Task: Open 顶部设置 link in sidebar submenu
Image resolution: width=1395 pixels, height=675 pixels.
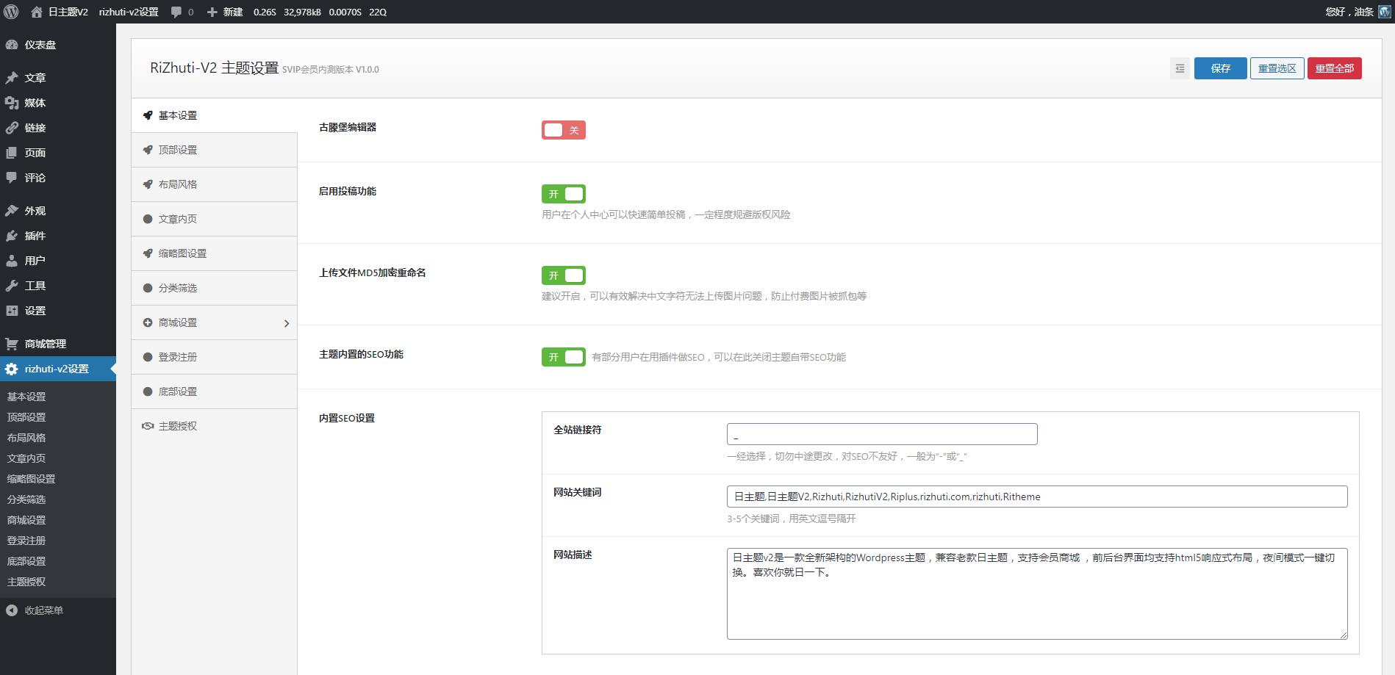Action: point(26,417)
